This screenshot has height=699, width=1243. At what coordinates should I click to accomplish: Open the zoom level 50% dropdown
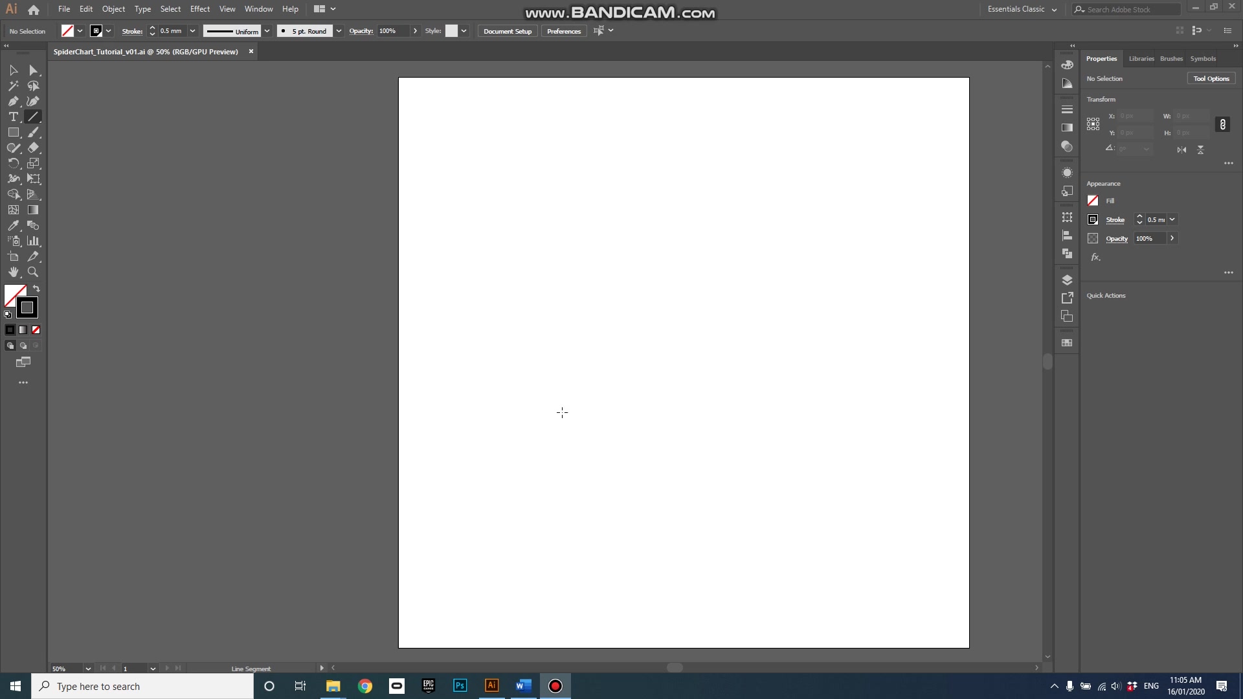point(88,669)
